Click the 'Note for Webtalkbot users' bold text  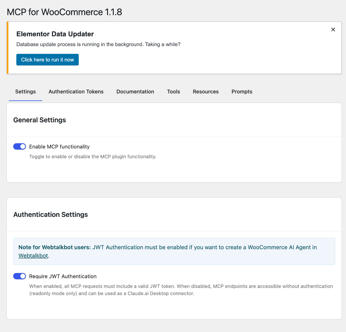(x=55, y=247)
